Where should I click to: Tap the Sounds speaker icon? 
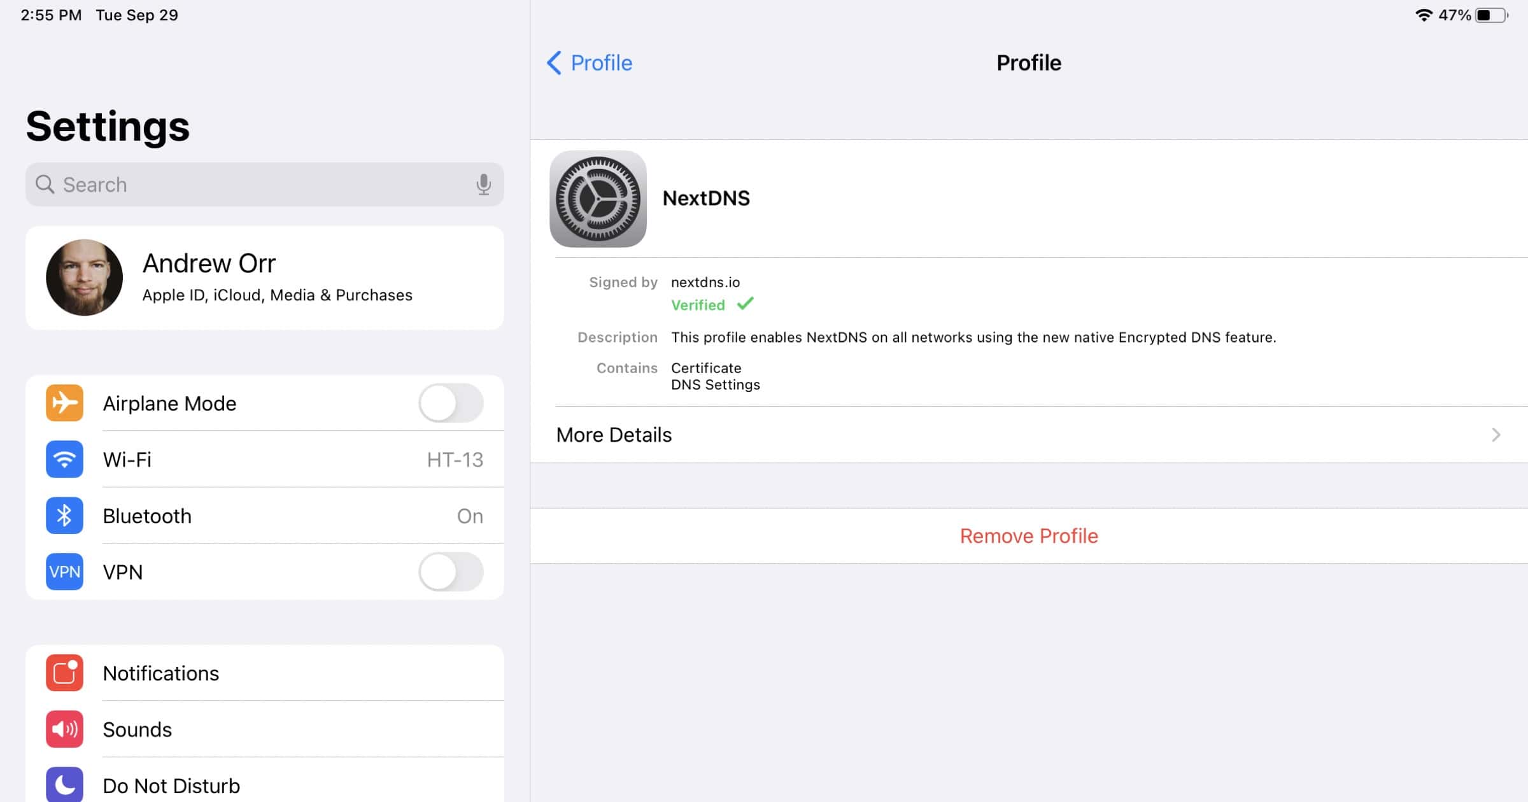[x=64, y=729]
